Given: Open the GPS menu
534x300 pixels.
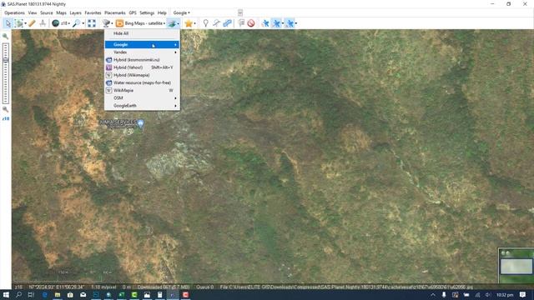Looking at the screenshot, I should (133, 13).
